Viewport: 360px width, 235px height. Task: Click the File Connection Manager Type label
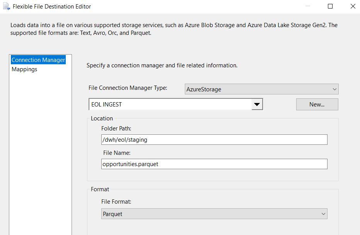pyautogui.click(x=128, y=88)
